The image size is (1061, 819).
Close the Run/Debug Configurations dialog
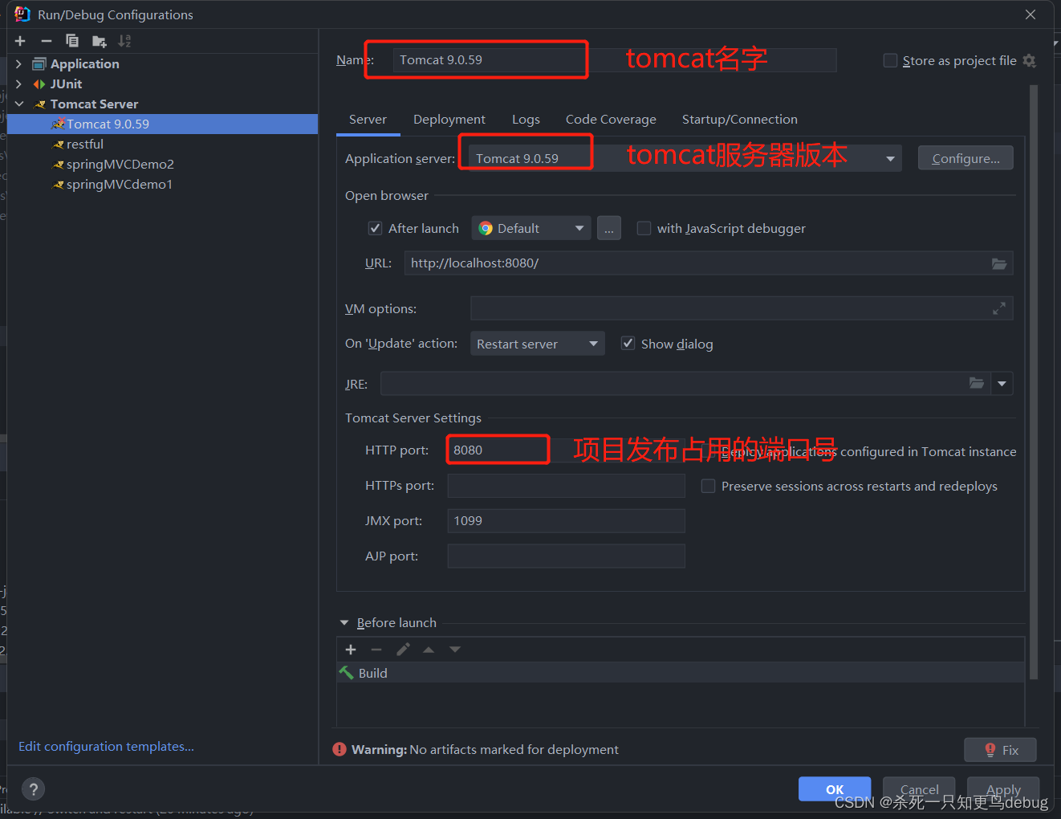1031,14
